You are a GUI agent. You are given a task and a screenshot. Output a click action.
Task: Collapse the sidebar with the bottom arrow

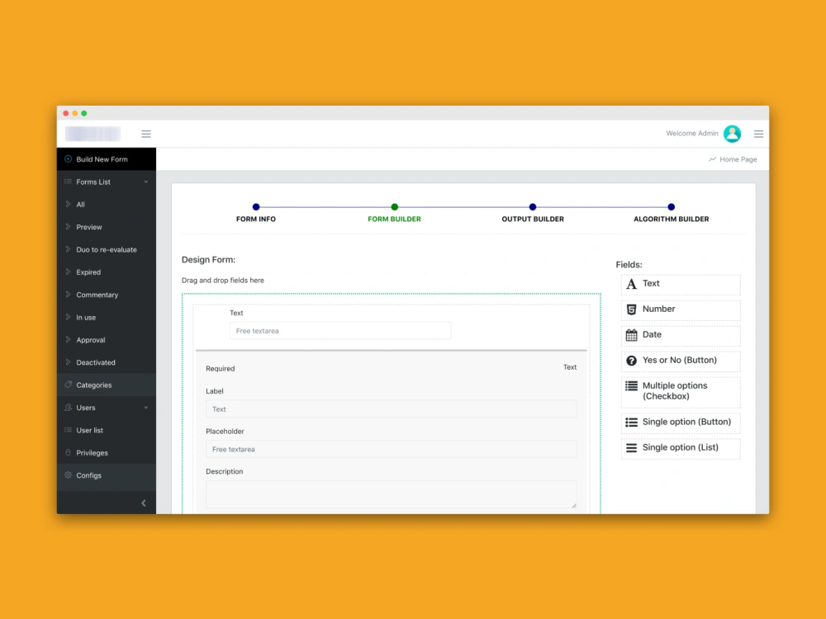[143, 503]
